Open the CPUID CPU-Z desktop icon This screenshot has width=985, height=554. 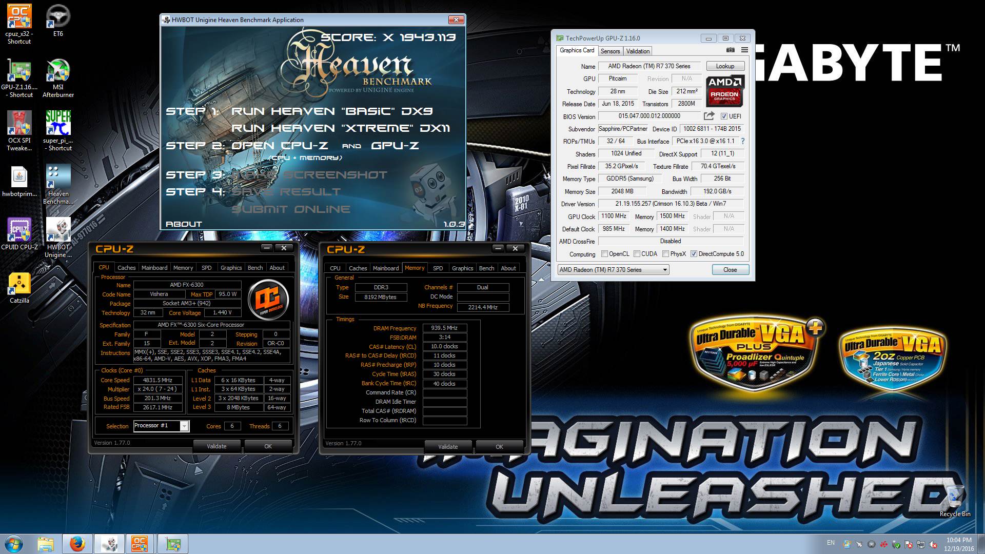(x=19, y=234)
